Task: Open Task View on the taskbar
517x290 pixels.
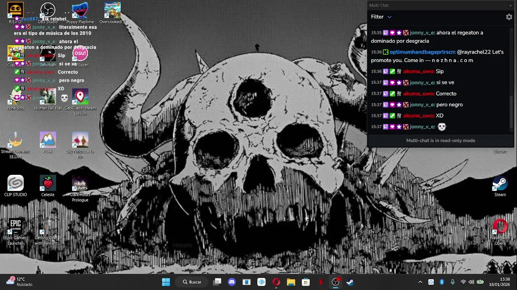Action: 217,282
